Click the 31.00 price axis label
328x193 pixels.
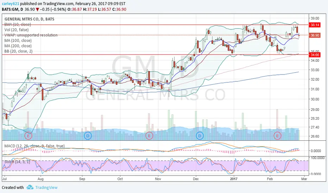315,89
